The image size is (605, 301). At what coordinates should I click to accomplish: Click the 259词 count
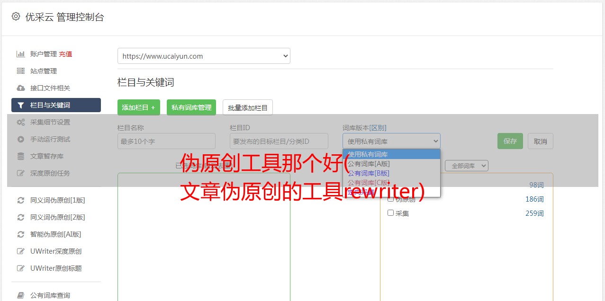coord(534,213)
